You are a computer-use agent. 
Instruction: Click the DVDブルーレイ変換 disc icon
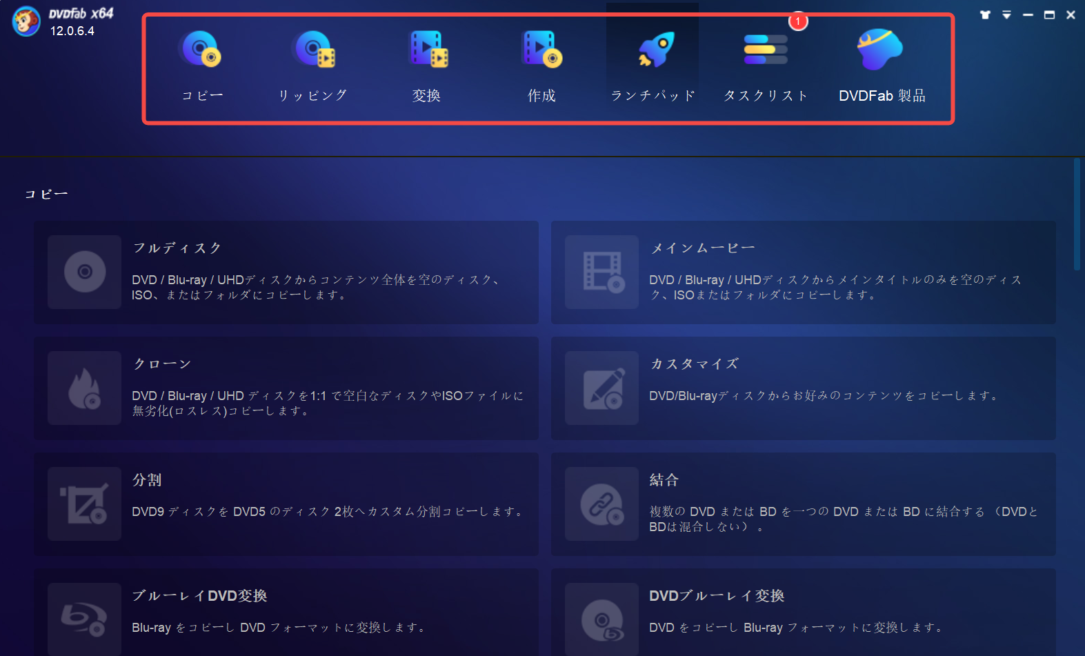pos(602,619)
